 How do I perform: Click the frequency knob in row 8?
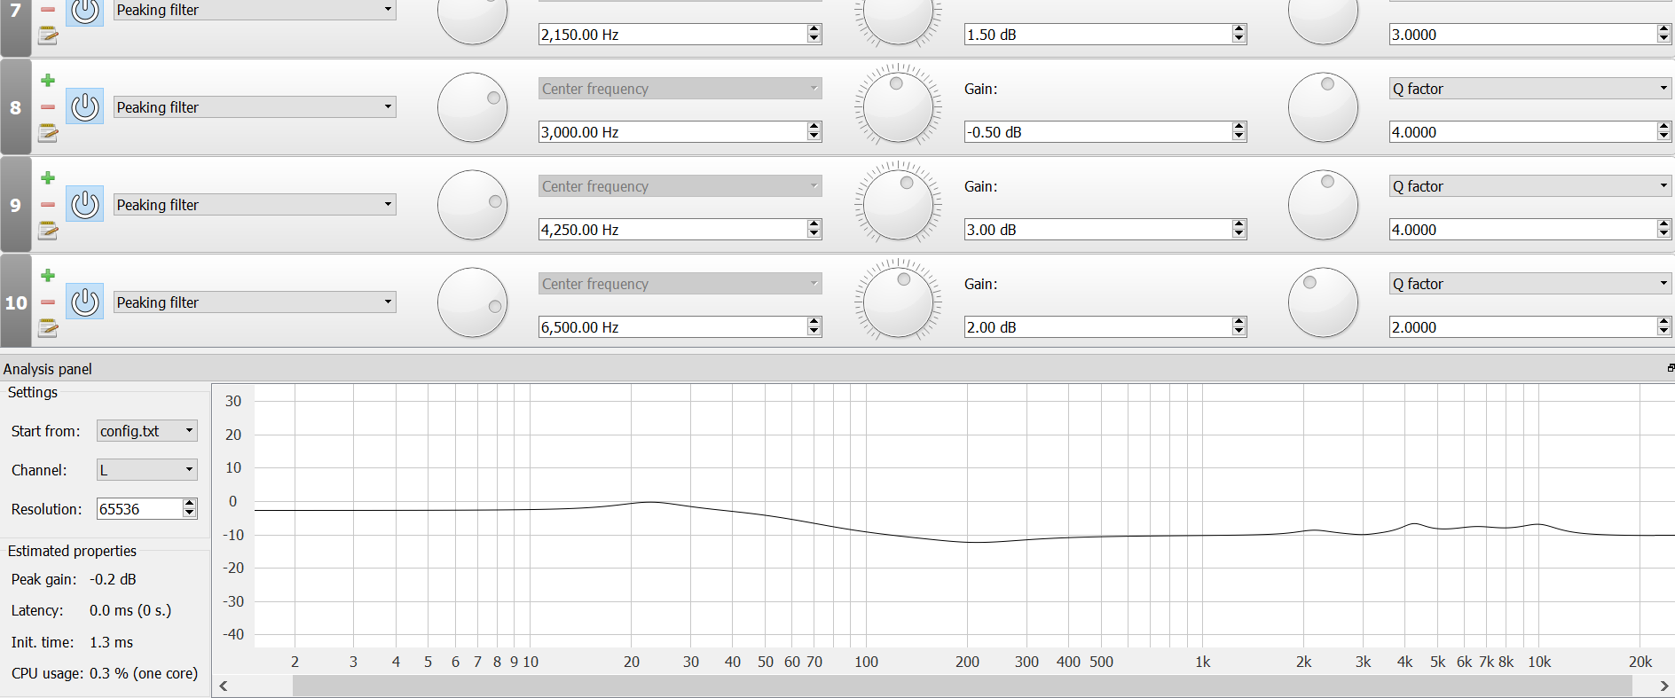(473, 107)
